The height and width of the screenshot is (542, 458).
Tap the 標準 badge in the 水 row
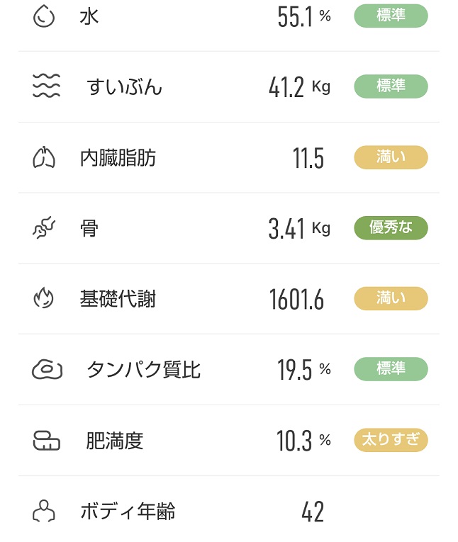coord(391,16)
